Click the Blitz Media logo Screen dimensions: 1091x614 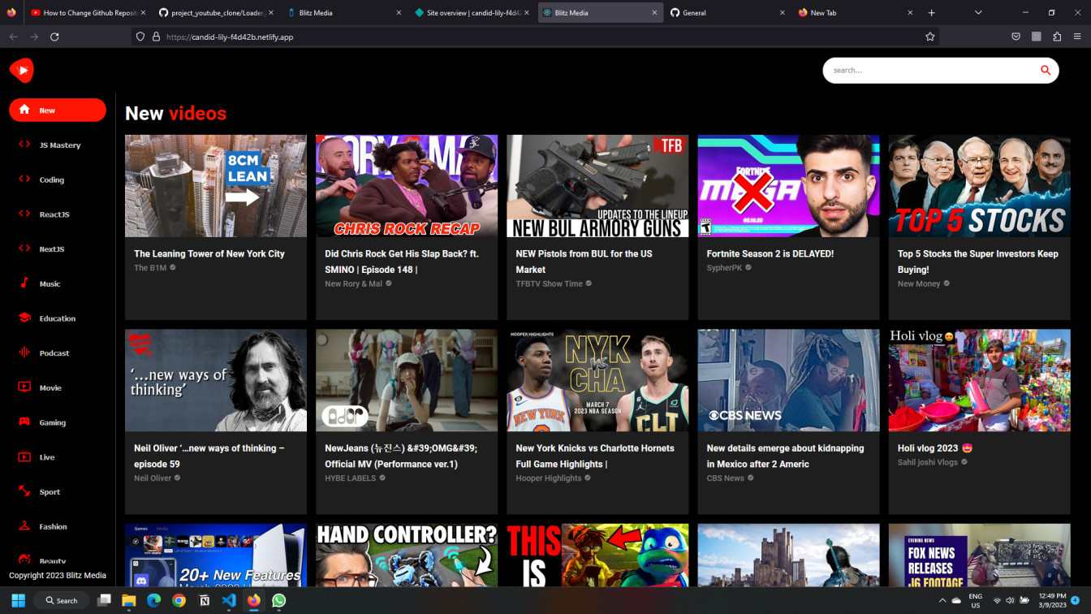click(x=21, y=70)
